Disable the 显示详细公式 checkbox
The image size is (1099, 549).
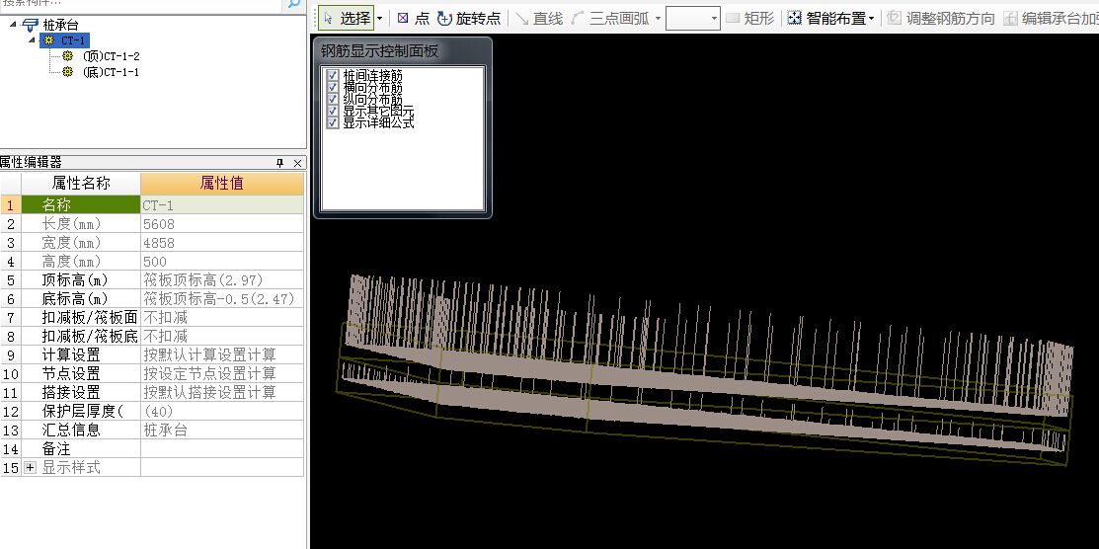333,122
